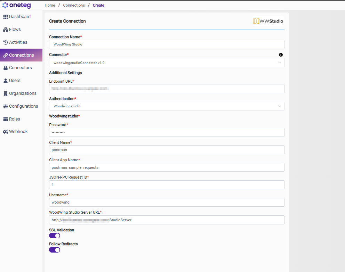
Task: Click the Flows diagram icon
Action: [x=6, y=30]
